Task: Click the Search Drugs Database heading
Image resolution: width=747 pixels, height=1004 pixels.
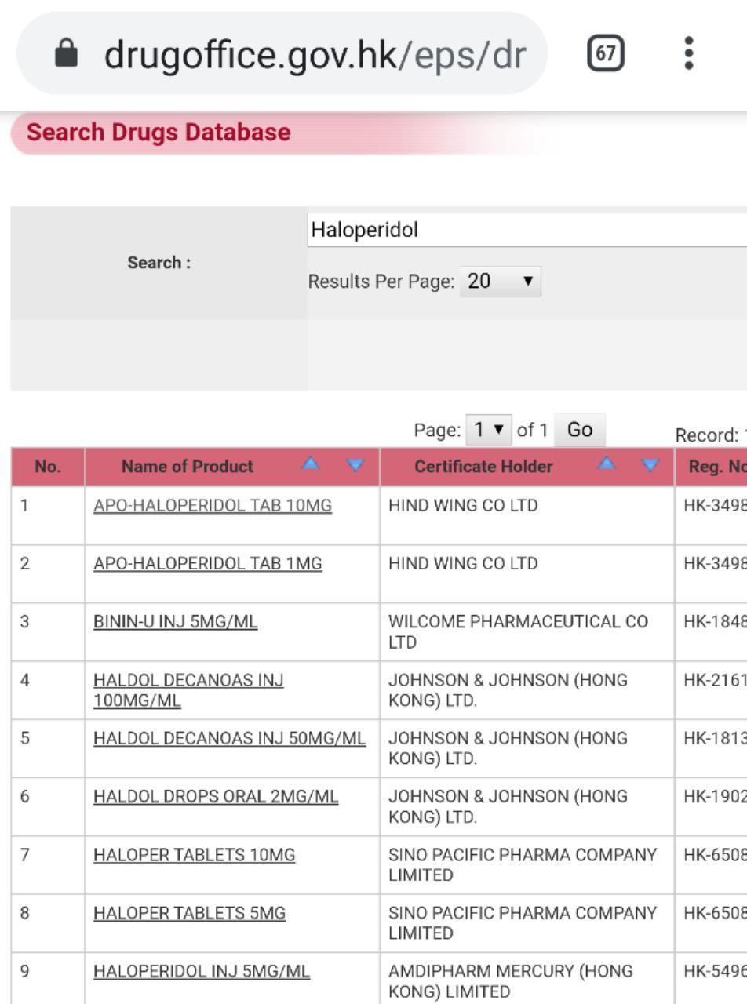Action: pos(159,133)
